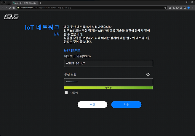Click the blue profile avatar icon
Screen dimensions: 195x136
coord(188,7)
